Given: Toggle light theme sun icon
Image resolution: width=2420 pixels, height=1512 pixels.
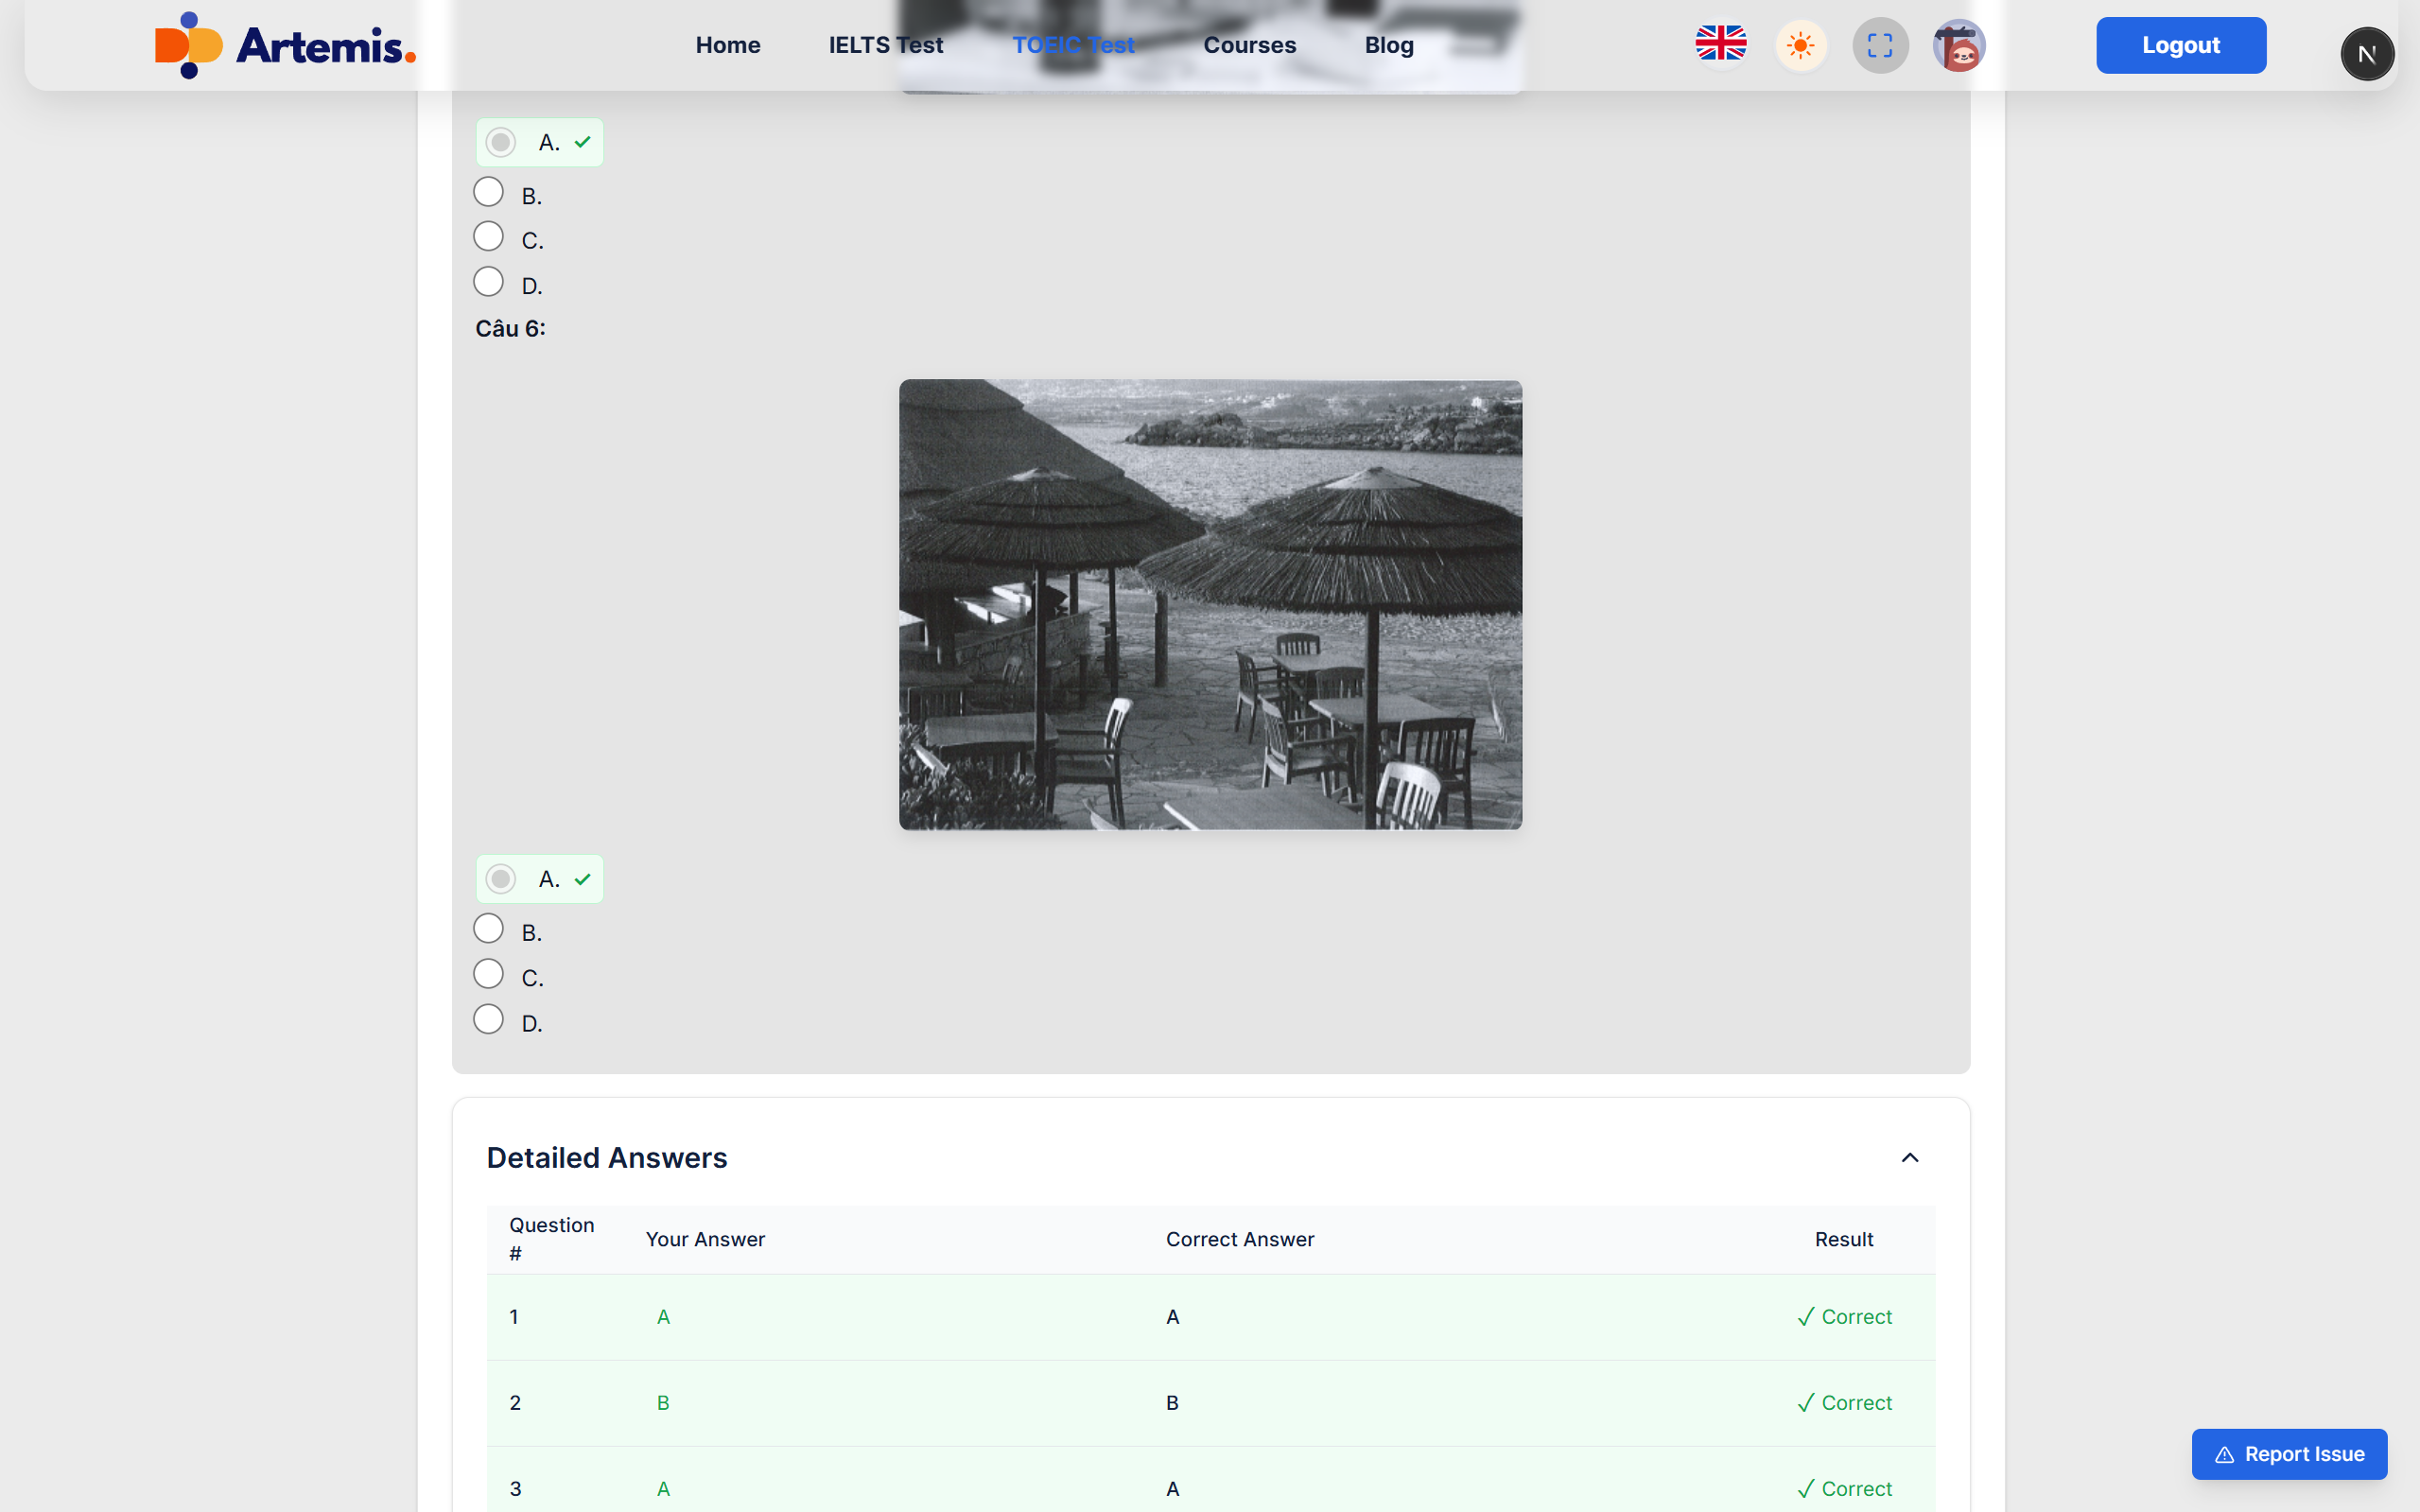Looking at the screenshot, I should pos(1800,45).
